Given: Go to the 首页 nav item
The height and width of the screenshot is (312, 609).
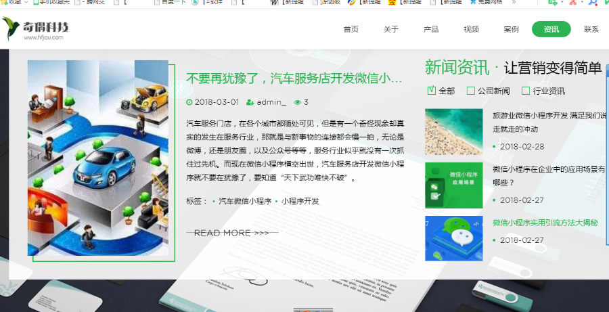Looking at the screenshot, I should 351,29.
